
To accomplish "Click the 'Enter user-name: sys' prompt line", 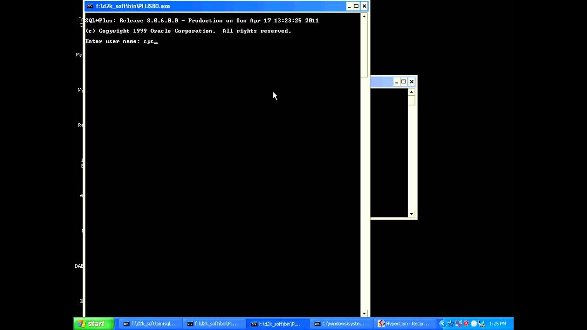I will pos(121,41).
